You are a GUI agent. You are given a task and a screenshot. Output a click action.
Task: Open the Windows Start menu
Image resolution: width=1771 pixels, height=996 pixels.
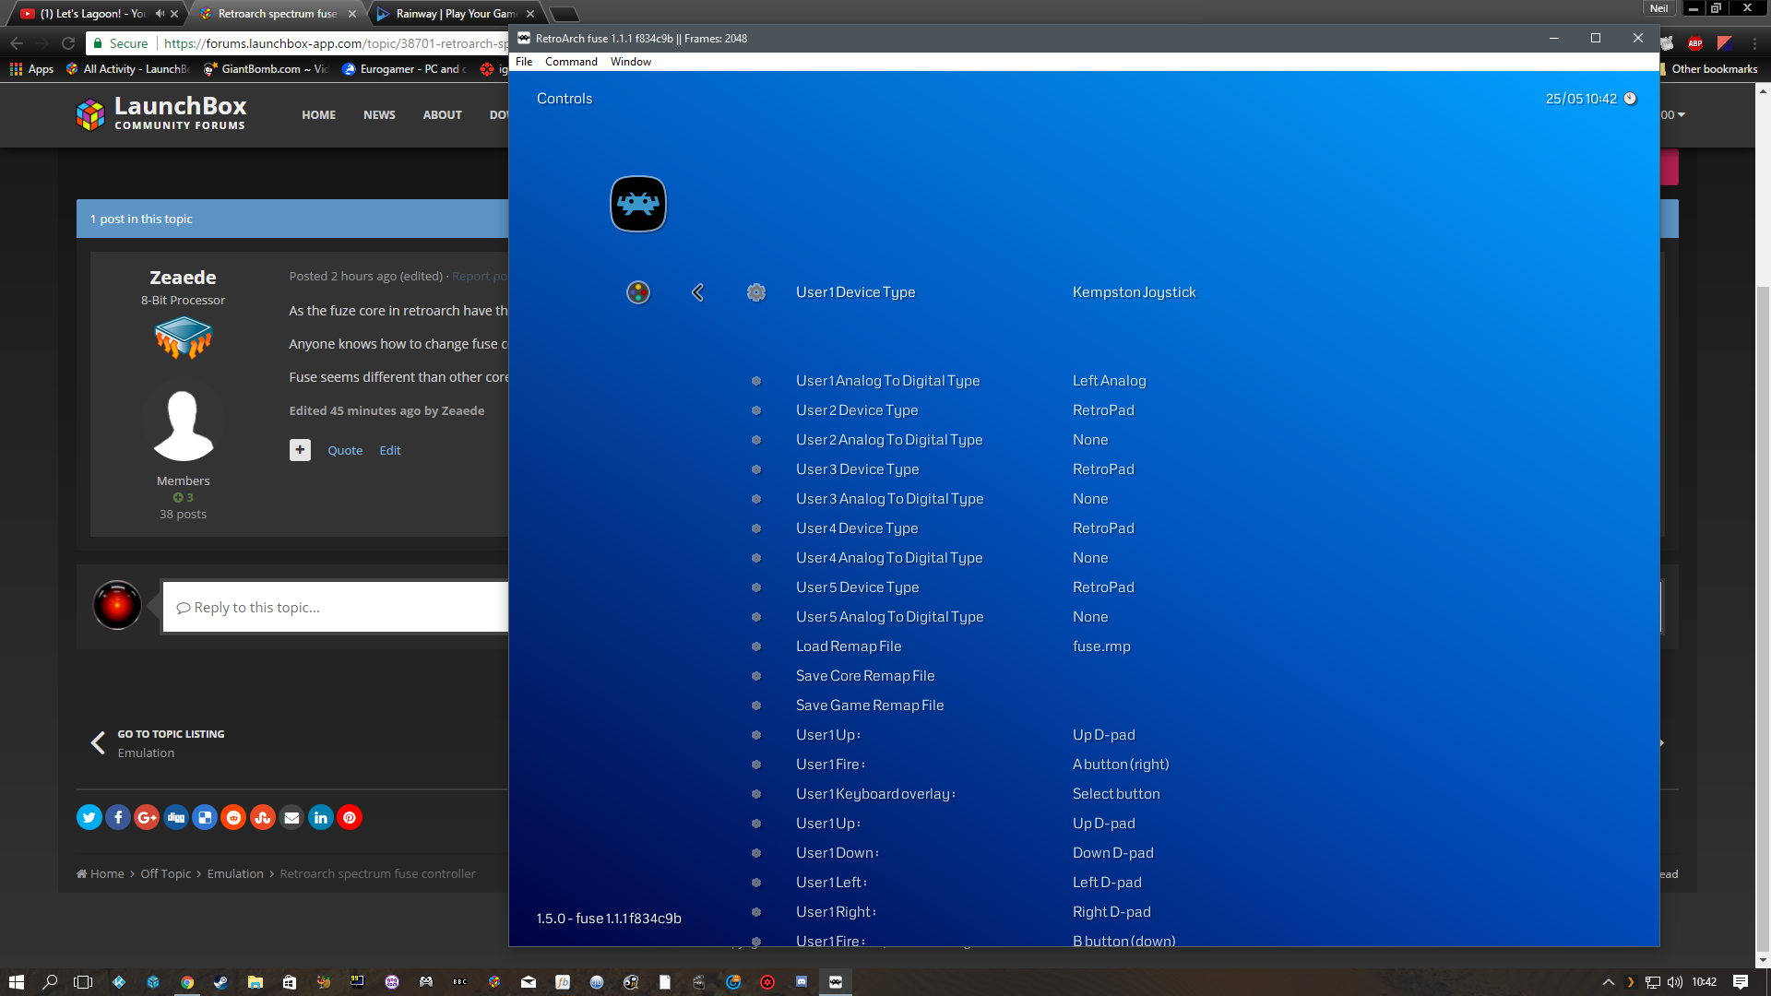(16, 982)
